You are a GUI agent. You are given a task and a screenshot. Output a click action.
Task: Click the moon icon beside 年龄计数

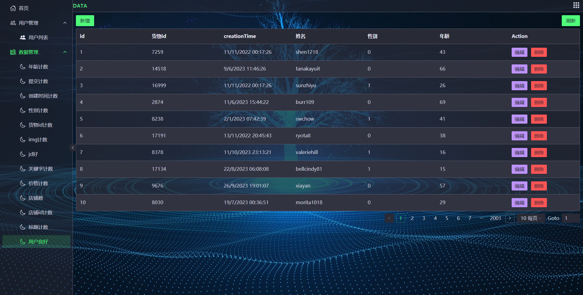click(23, 67)
